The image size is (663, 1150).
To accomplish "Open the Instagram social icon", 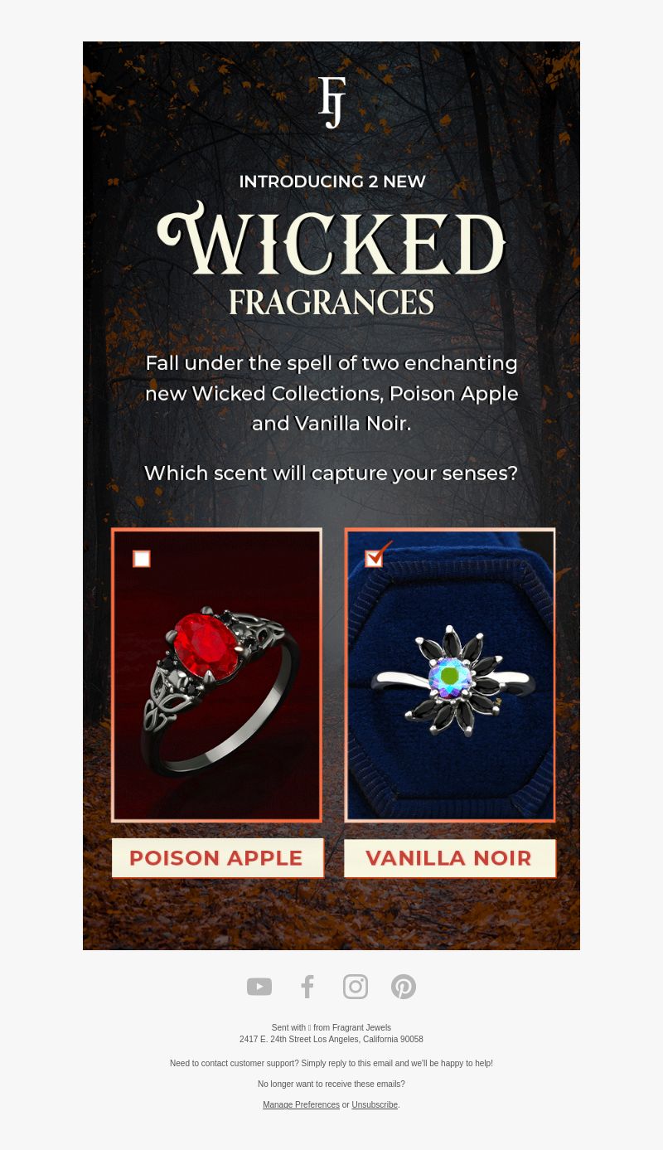I will pos(356,987).
